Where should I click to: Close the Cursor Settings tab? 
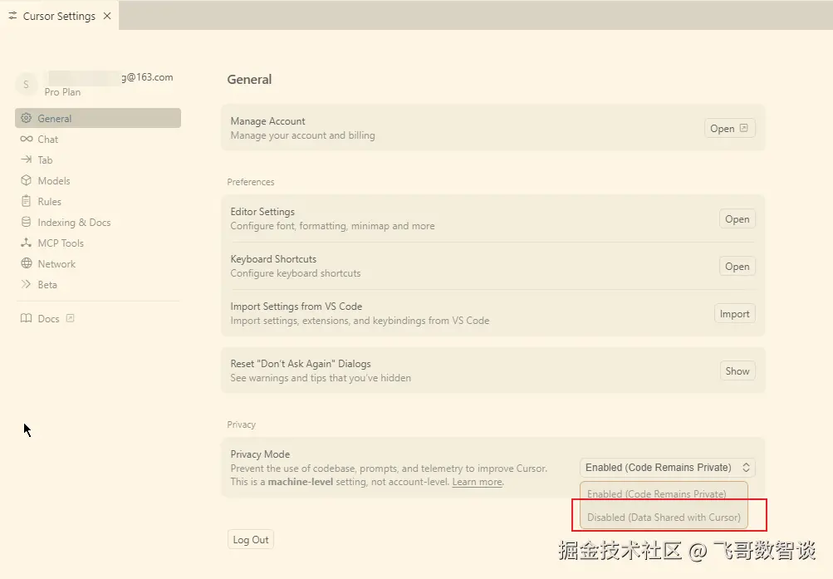point(107,16)
